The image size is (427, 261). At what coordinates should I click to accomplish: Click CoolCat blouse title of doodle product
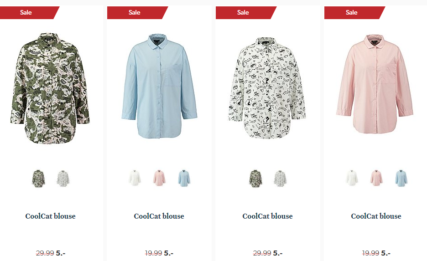pyautogui.click(x=267, y=216)
